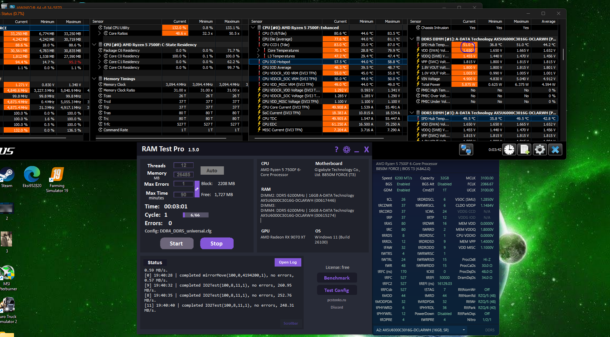
Task: Open HWiNFO sensor settings gear
Action: coord(540,150)
